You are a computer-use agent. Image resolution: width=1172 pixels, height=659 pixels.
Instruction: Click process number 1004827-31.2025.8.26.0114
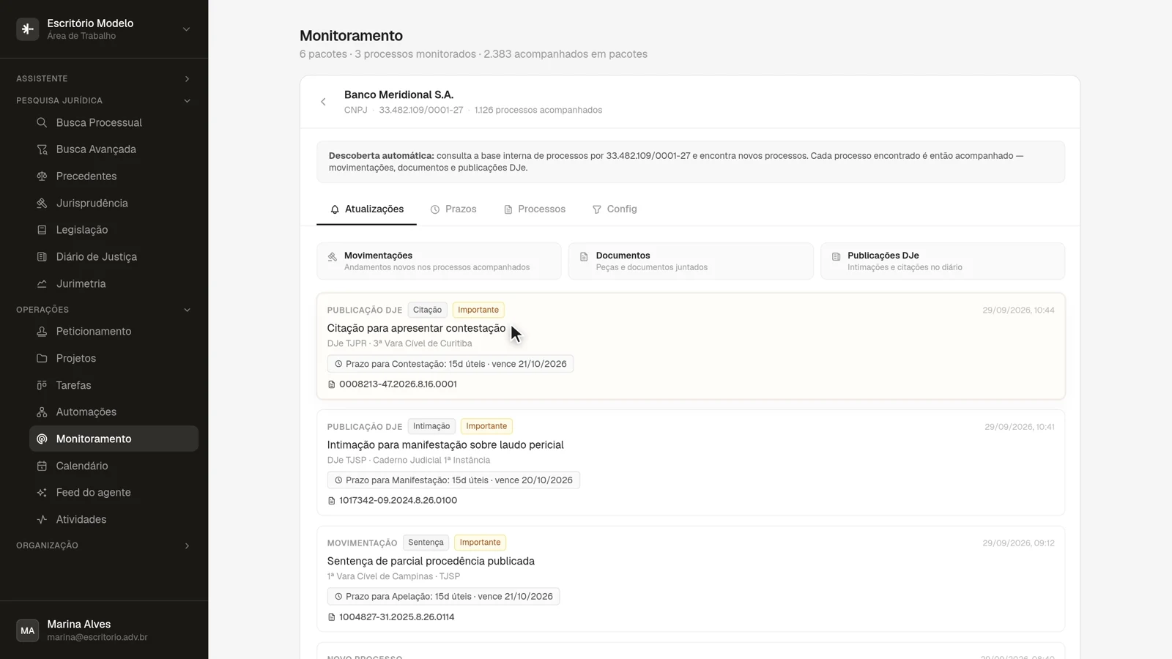(x=396, y=617)
